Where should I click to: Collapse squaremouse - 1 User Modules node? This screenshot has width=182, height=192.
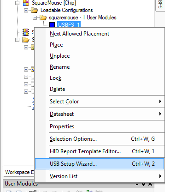pyautogui.click(x=35, y=18)
